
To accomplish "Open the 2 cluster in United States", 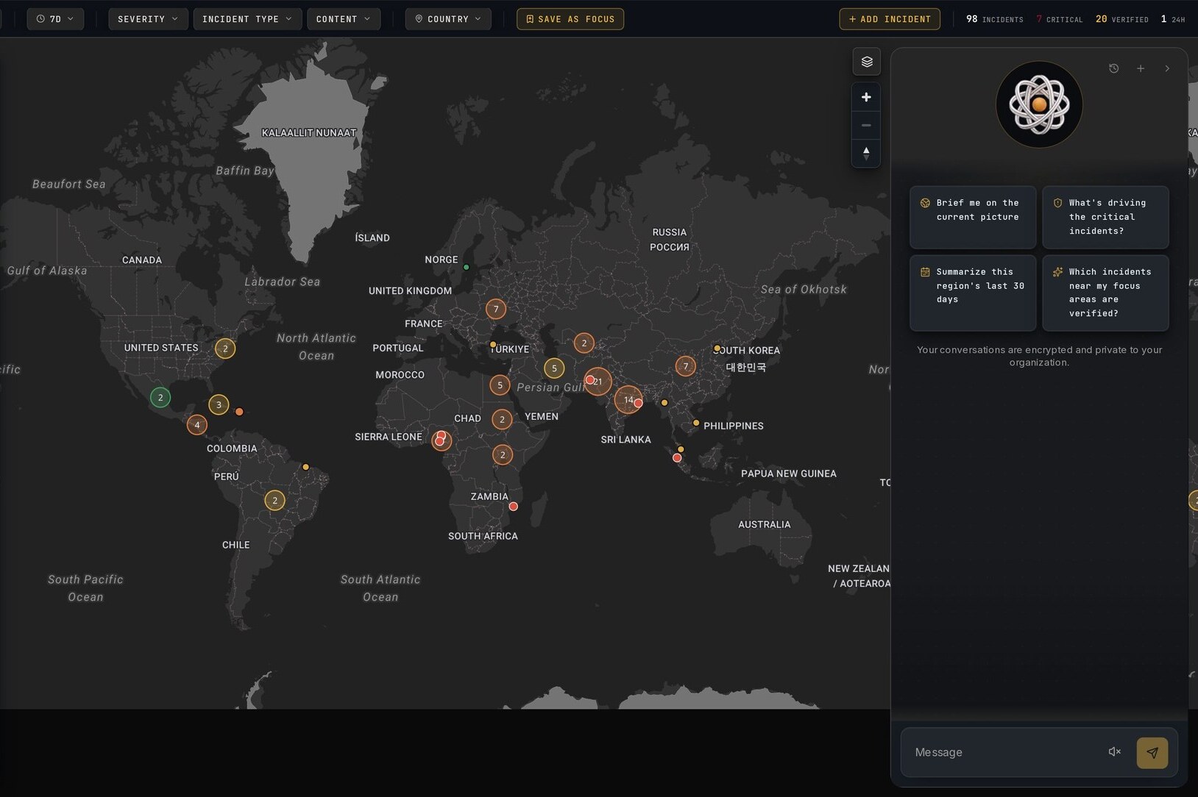I will point(225,349).
